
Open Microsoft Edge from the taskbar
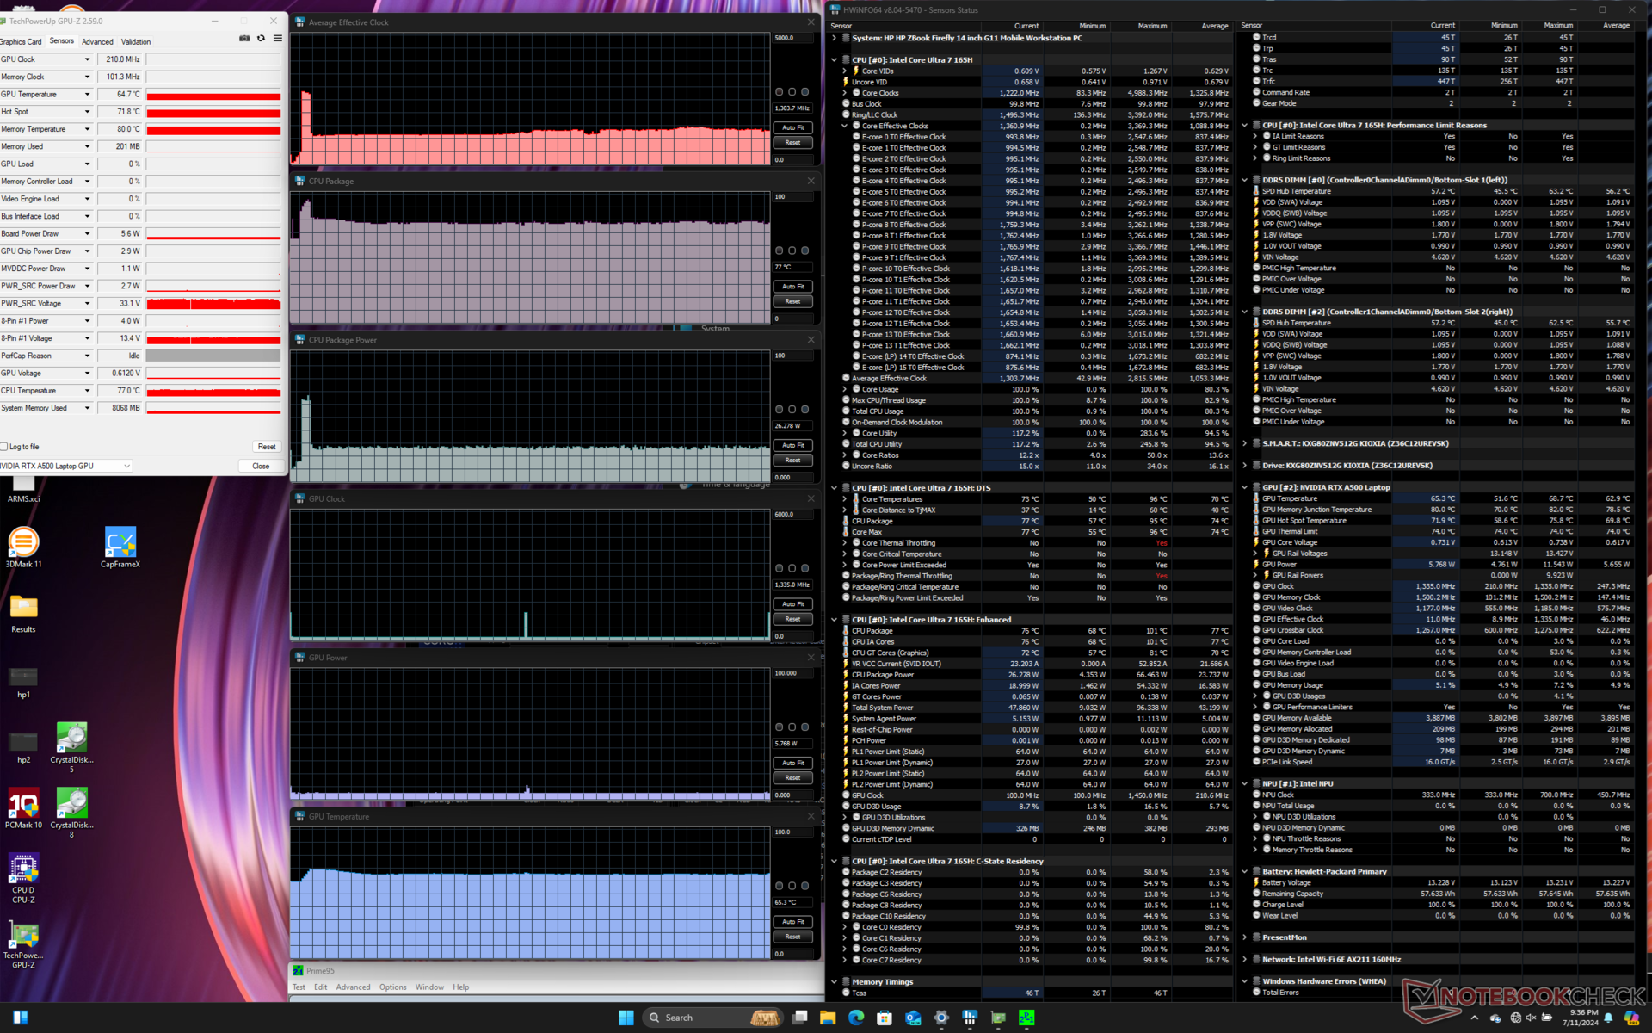point(856,1018)
